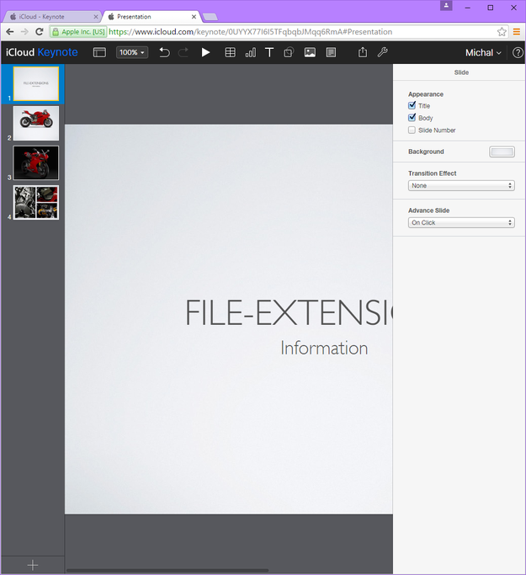Open the Chrome hamburger menu
526x575 pixels.
tap(517, 32)
